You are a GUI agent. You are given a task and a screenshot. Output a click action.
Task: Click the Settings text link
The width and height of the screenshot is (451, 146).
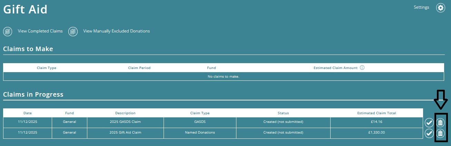(x=421, y=7)
